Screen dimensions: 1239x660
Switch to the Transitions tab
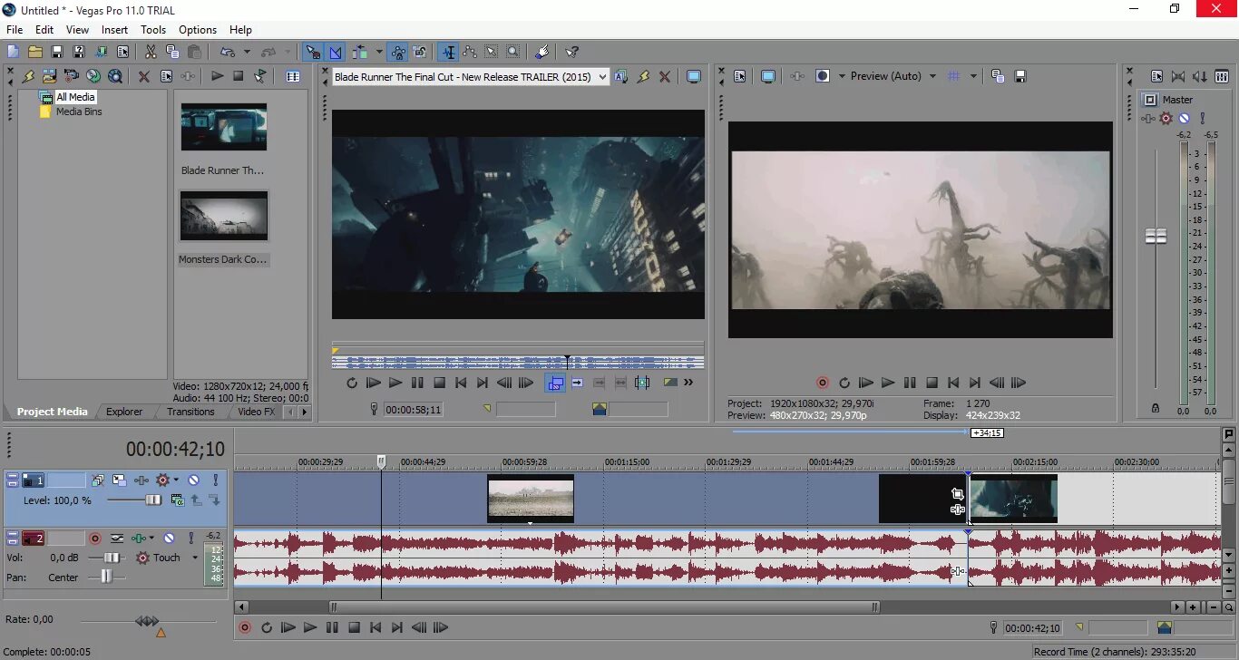tap(190, 412)
